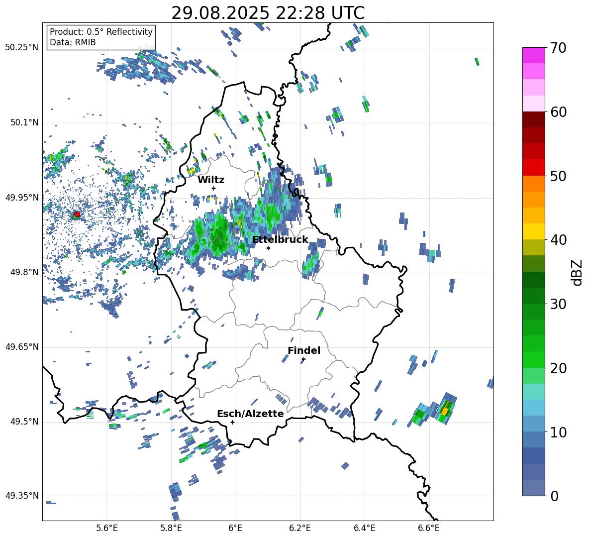Image resolution: width=589 pixels, height=538 pixels.
Task: Click the 'Data: RMIB' text
Action: (x=73, y=42)
